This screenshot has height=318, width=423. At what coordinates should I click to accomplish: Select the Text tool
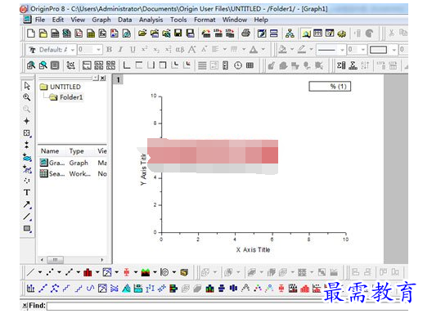(x=27, y=192)
